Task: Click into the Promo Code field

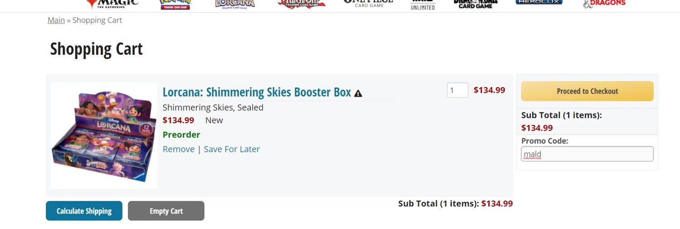Action: 587,154
